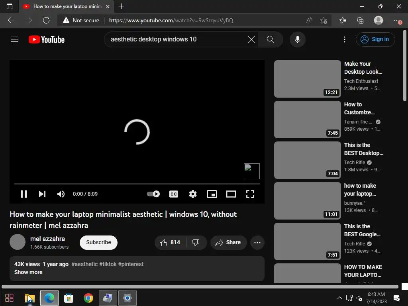
Task: Go to the YouTube home logo
Action: [47, 39]
